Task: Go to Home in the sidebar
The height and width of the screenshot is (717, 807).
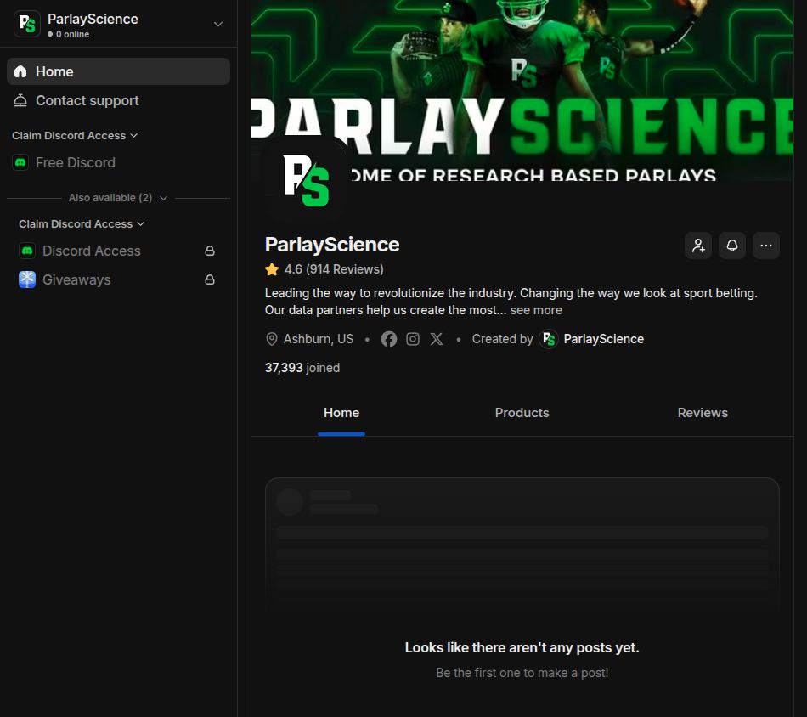Action: [x=118, y=71]
